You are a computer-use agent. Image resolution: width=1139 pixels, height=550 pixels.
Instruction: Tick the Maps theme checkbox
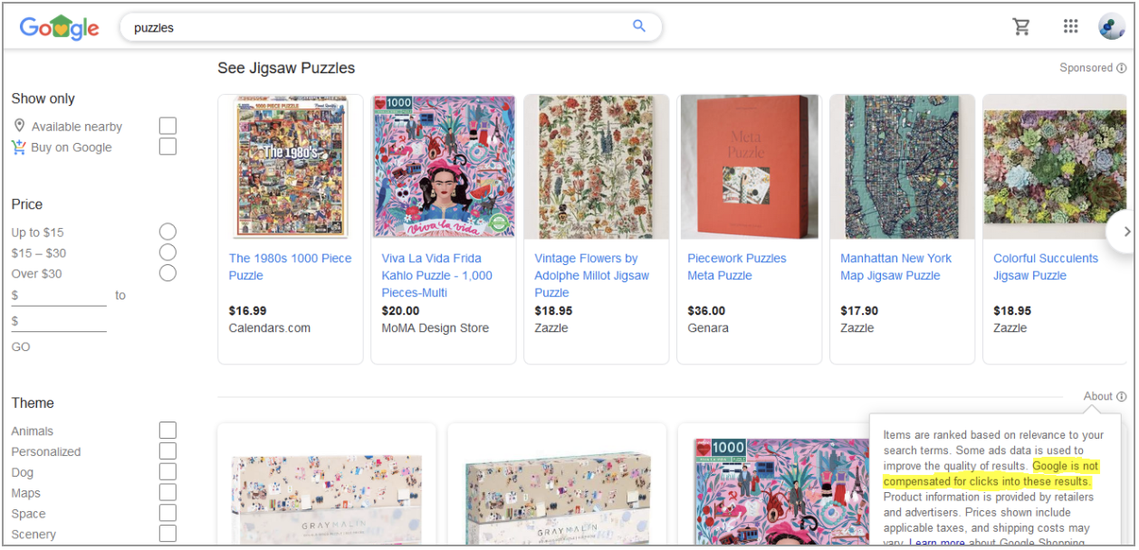point(167,492)
